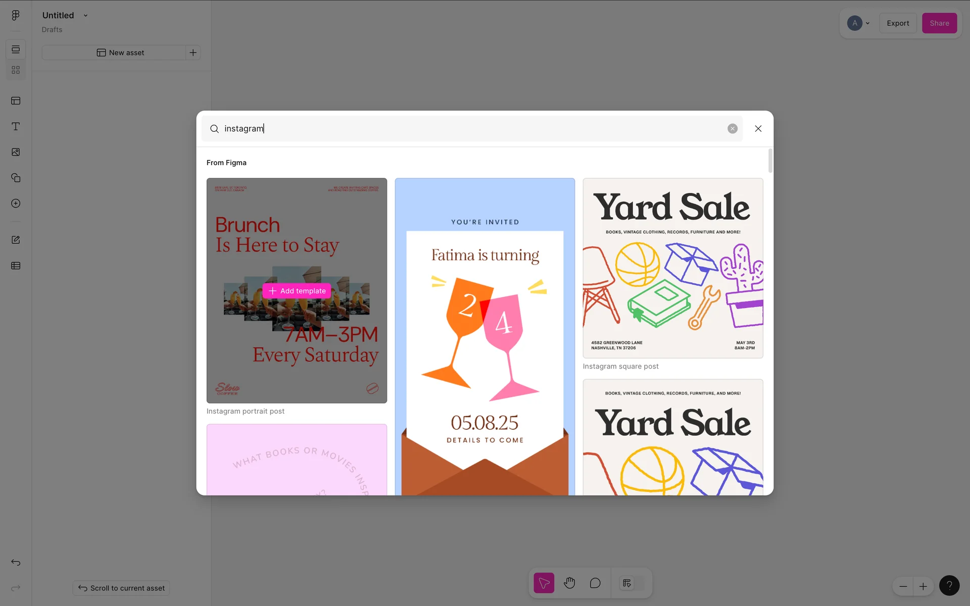Select the Move cursor tool

click(544, 583)
